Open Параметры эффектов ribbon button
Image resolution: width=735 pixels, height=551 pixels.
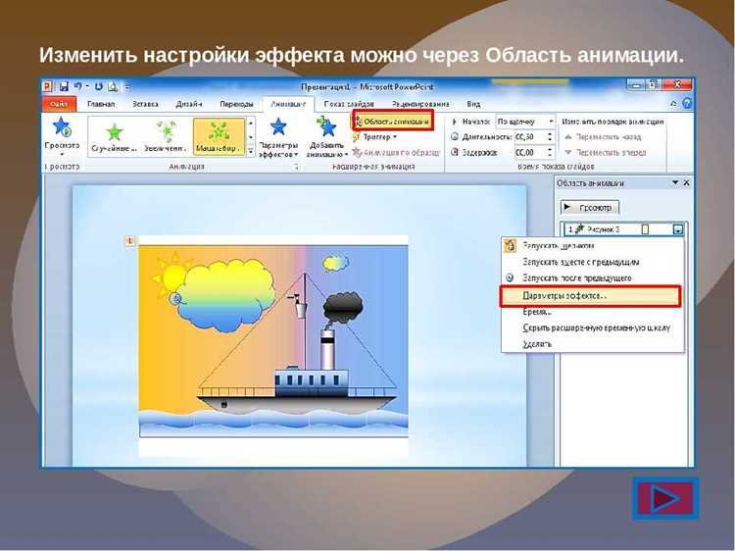pyautogui.click(x=278, y=137)
